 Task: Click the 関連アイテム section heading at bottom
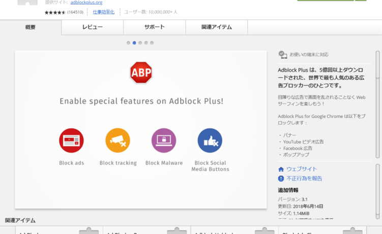click(20, 221)
